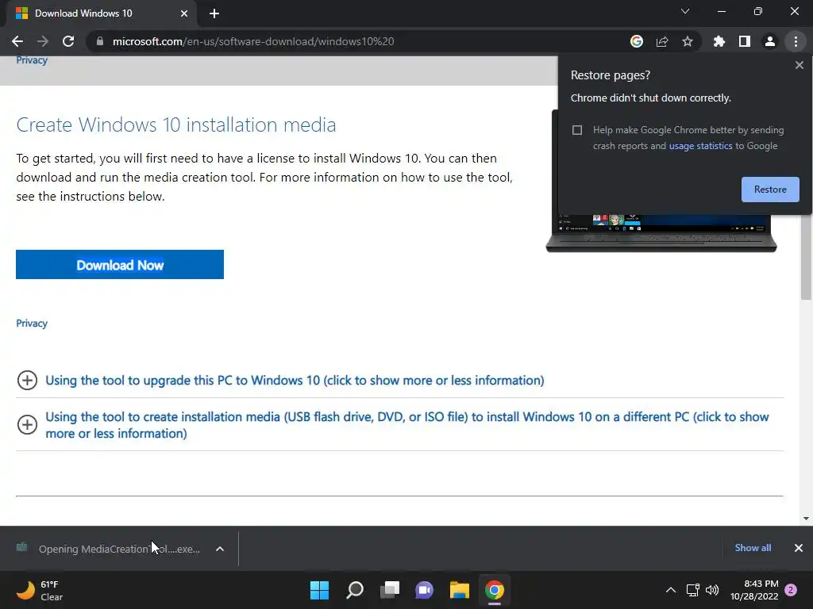This screenshot has width=813, height=609.
Task: Click the Create Windows 10 installation media heading
Action: pyautogui.click(x=175, y=124)
